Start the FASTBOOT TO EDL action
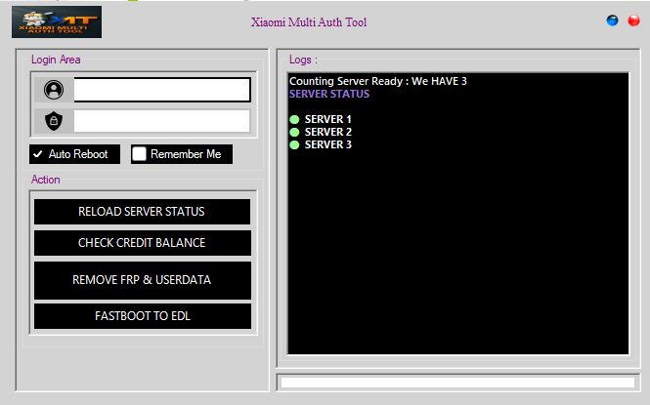 pos(142,316)
